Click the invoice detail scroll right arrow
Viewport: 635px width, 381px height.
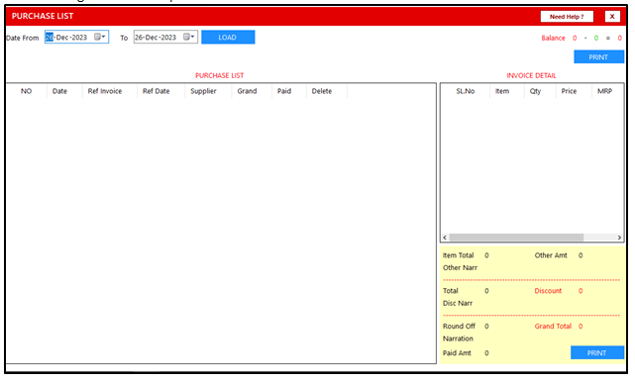click(x=619, y=238)
